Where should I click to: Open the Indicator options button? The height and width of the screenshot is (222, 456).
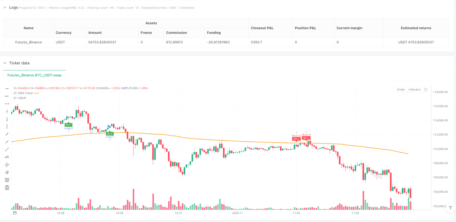click(x=415, y=89)
